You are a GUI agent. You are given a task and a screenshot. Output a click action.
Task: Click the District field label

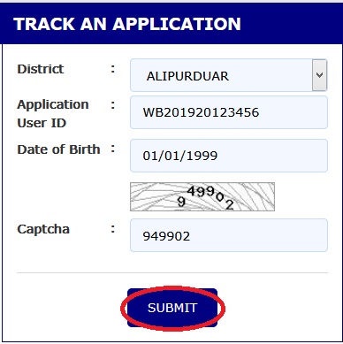[41, 69]
